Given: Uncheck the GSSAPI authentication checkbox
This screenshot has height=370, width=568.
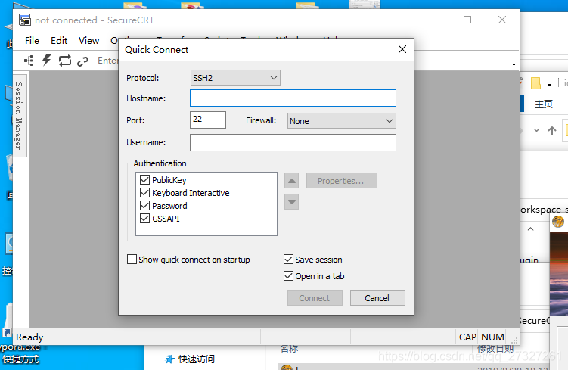Looking at the screenshot, I should tap(145, 218).
